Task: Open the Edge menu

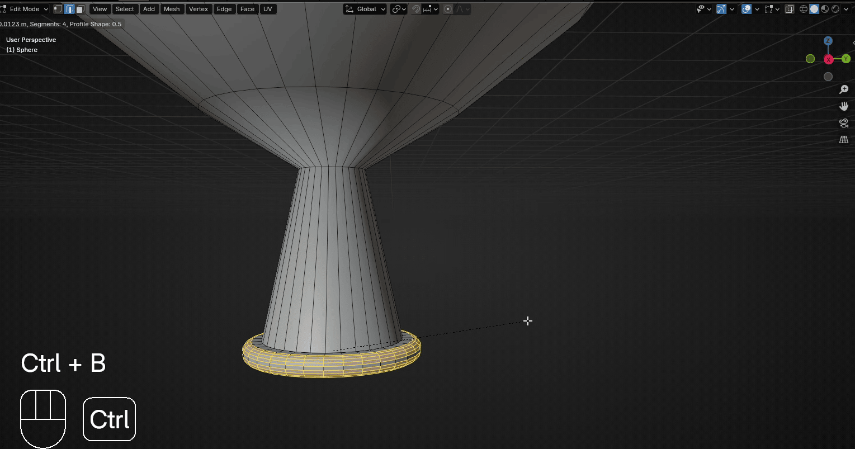Action: 224,9
